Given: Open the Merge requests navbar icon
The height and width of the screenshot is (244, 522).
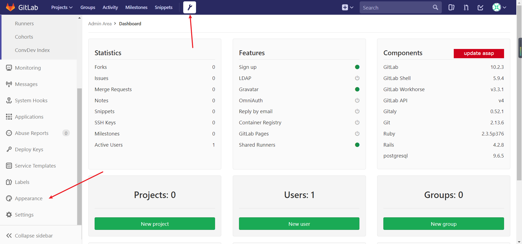Looking at the screenshot, I should tap(466, 7).
